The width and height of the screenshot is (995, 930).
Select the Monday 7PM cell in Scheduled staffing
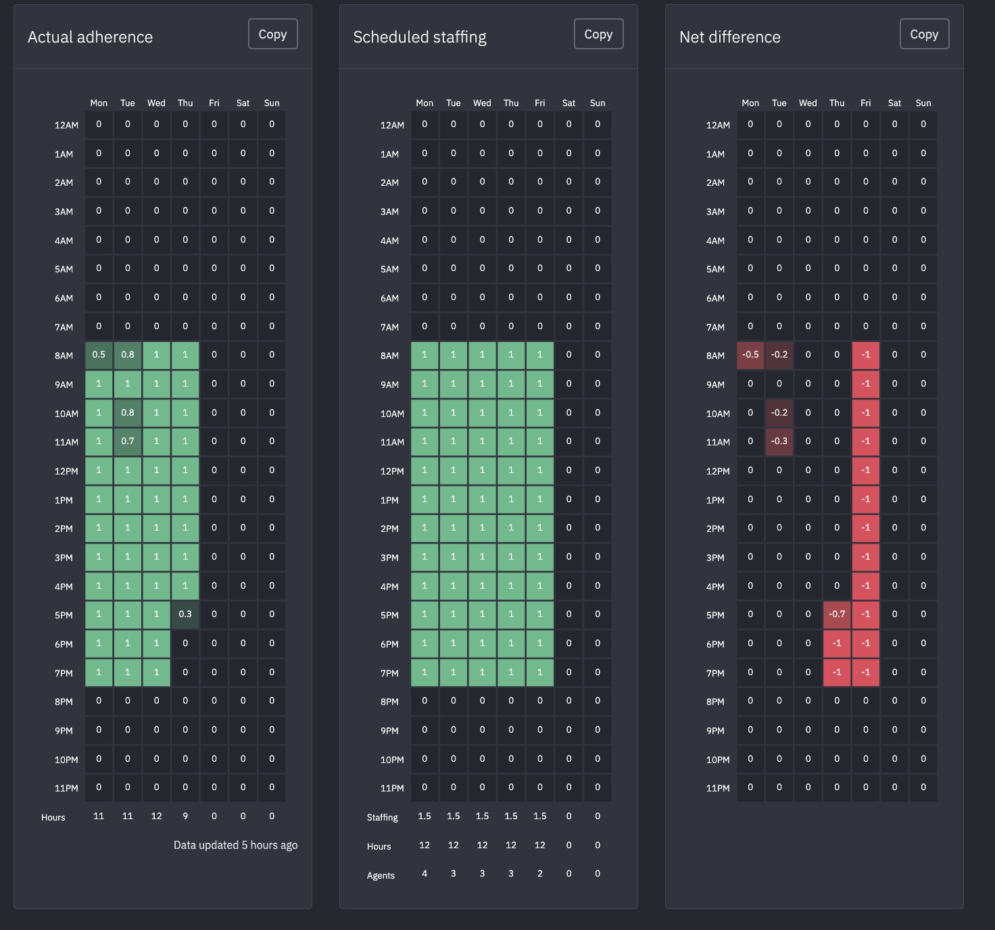(x=424, y=672)
